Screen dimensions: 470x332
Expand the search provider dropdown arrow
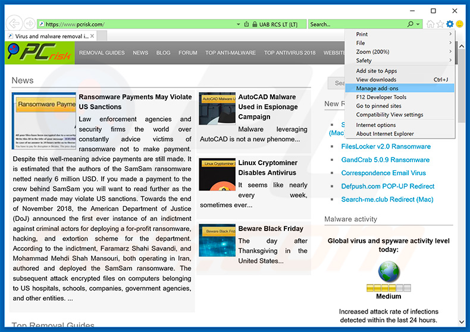418,24
